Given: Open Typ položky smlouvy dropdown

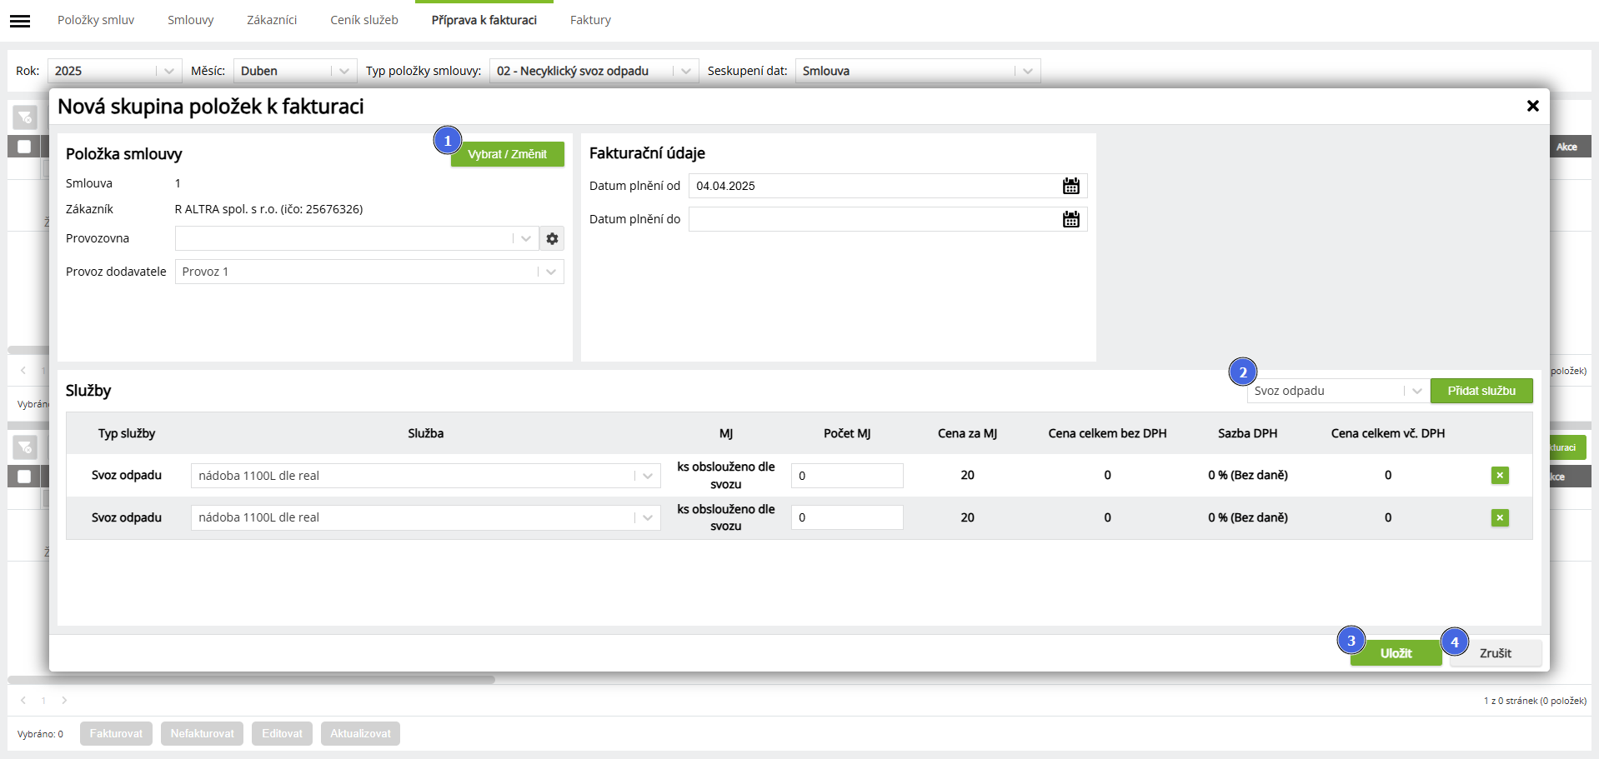Looking at the screenshot, I should [594, 71].
